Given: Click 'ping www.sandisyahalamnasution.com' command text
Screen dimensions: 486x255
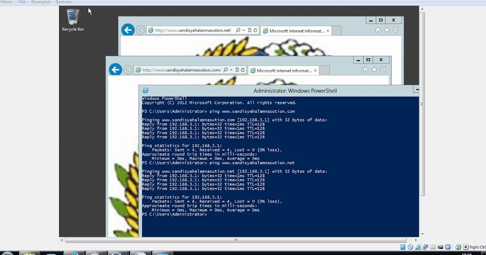Looking at the screenshot, I should pyautogui.click(x=252, y=111).
